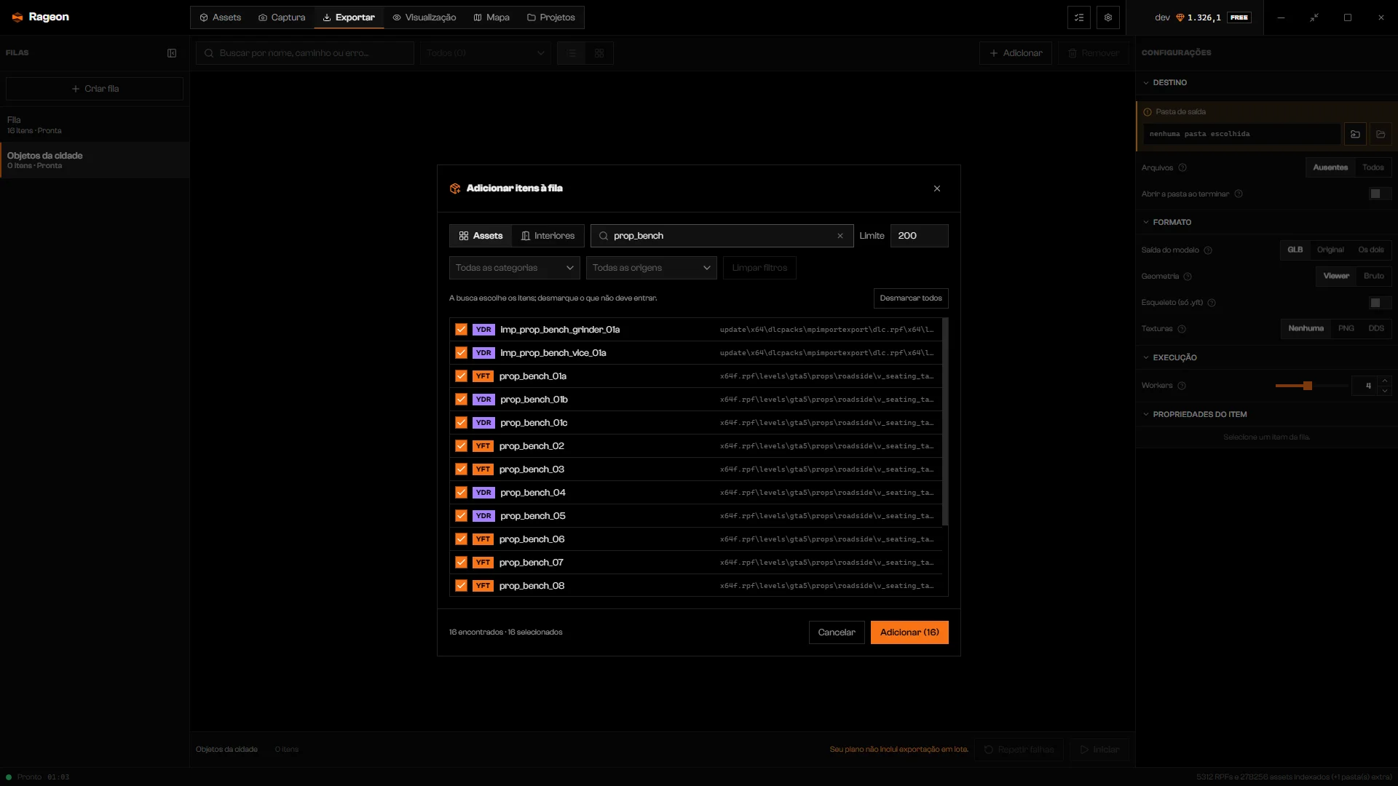Click help icon next to Texturas

pos(1182,329)
